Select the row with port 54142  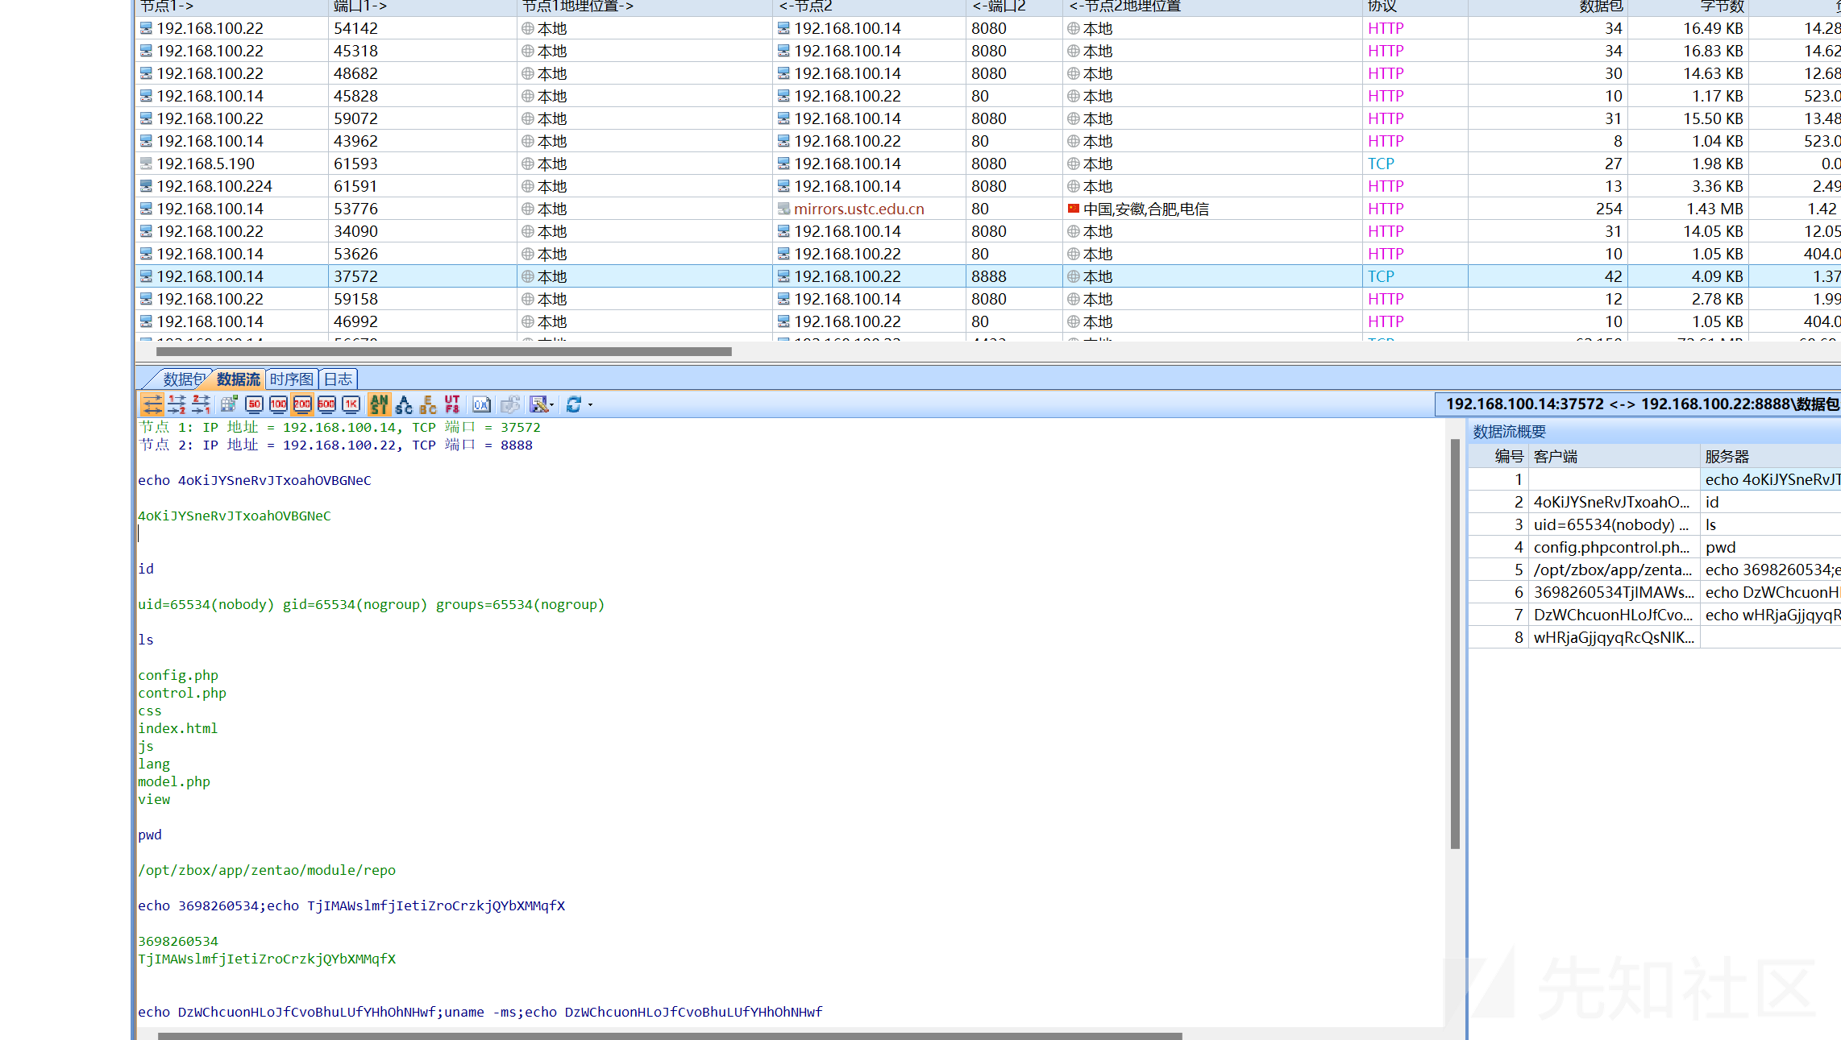pos(988,28)
